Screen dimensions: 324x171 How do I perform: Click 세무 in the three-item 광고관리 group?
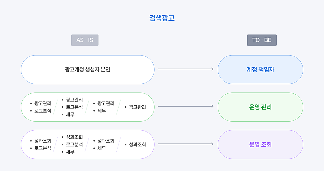(x=70, y=114)
